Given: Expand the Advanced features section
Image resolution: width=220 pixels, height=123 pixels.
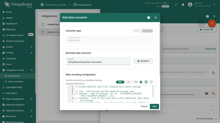Looking at the screenshot, I should pos(18,111).
